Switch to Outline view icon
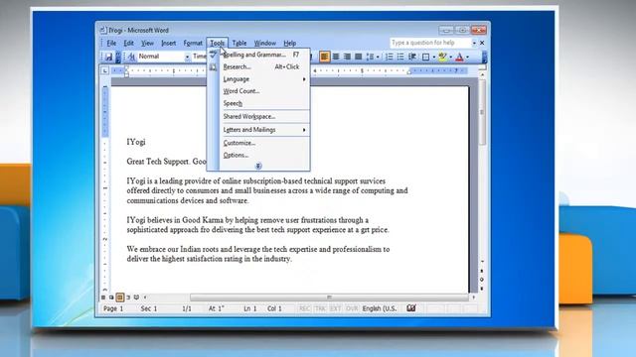The image size is (636, 357). click(x=128, y=297)
